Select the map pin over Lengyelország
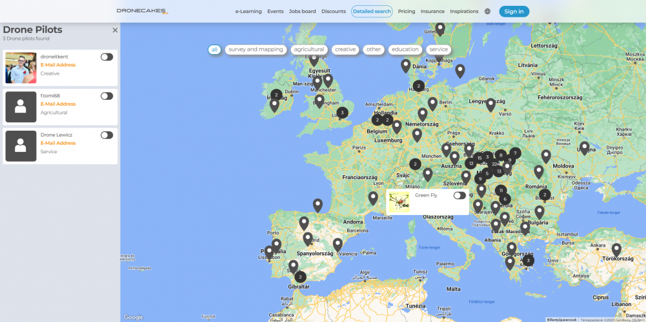Viewport: 646px width, 322px height. click(490, 105)
